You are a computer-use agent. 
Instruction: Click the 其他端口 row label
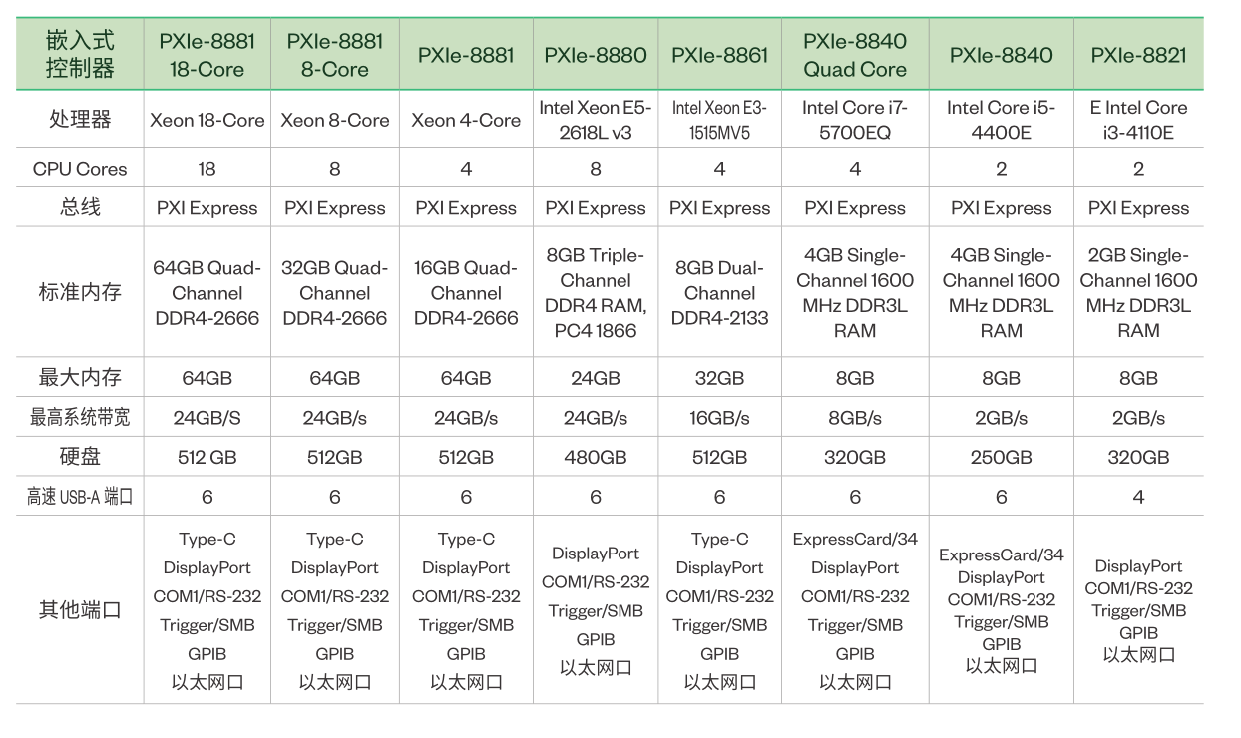[x=80, y=610]
